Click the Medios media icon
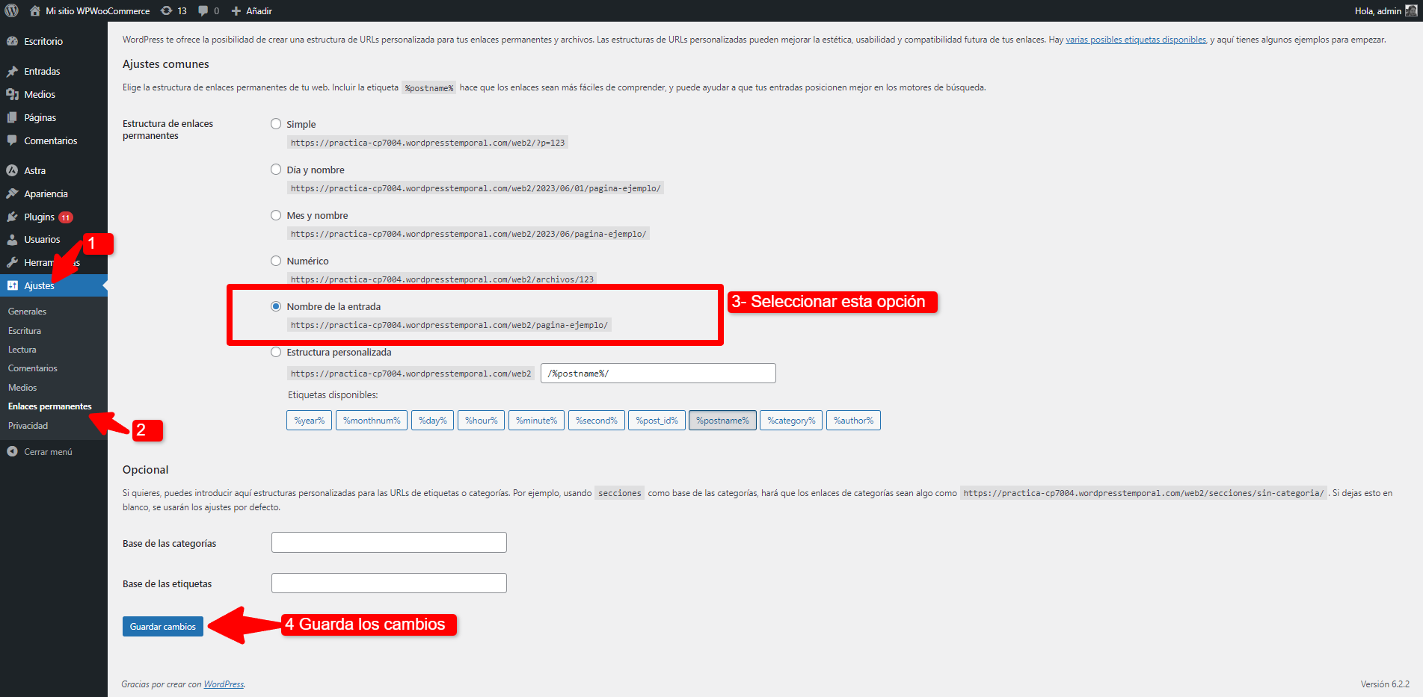Screen dimensions: 1423x697 click(x=12, y=94)
